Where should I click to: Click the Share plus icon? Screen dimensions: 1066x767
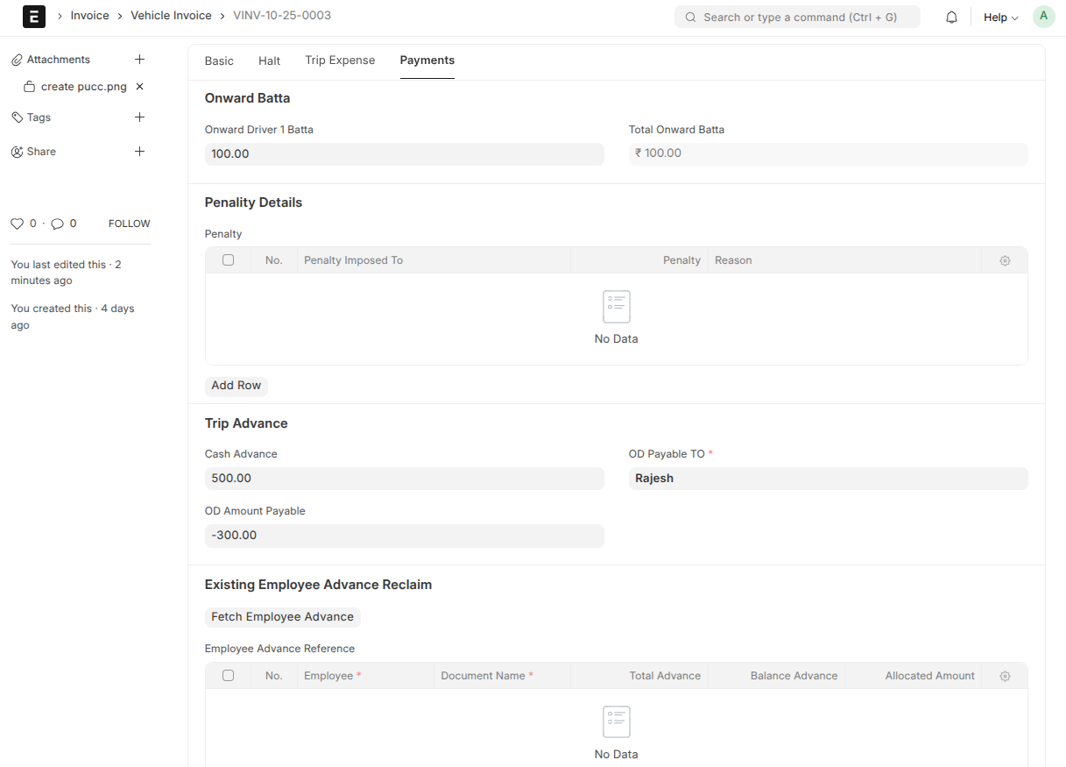pyautogui.click(x=139, y=152)
